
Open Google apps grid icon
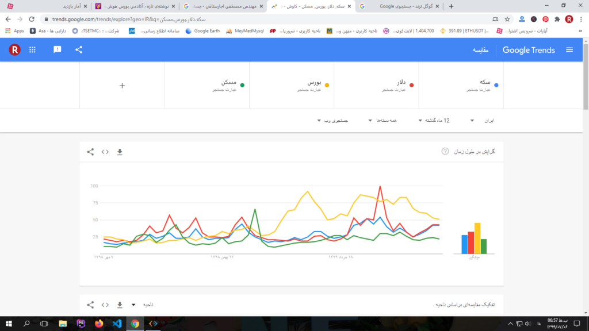(33, 50)
